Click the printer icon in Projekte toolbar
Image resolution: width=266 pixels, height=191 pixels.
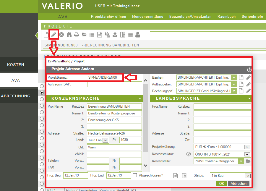(77, 35)
